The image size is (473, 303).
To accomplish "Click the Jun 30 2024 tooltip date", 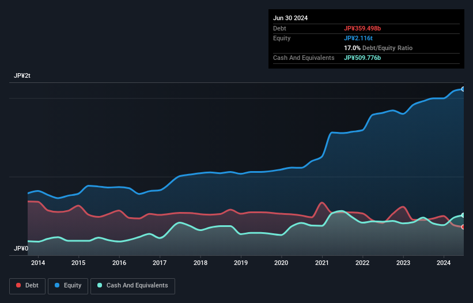I will pos(290,18).
